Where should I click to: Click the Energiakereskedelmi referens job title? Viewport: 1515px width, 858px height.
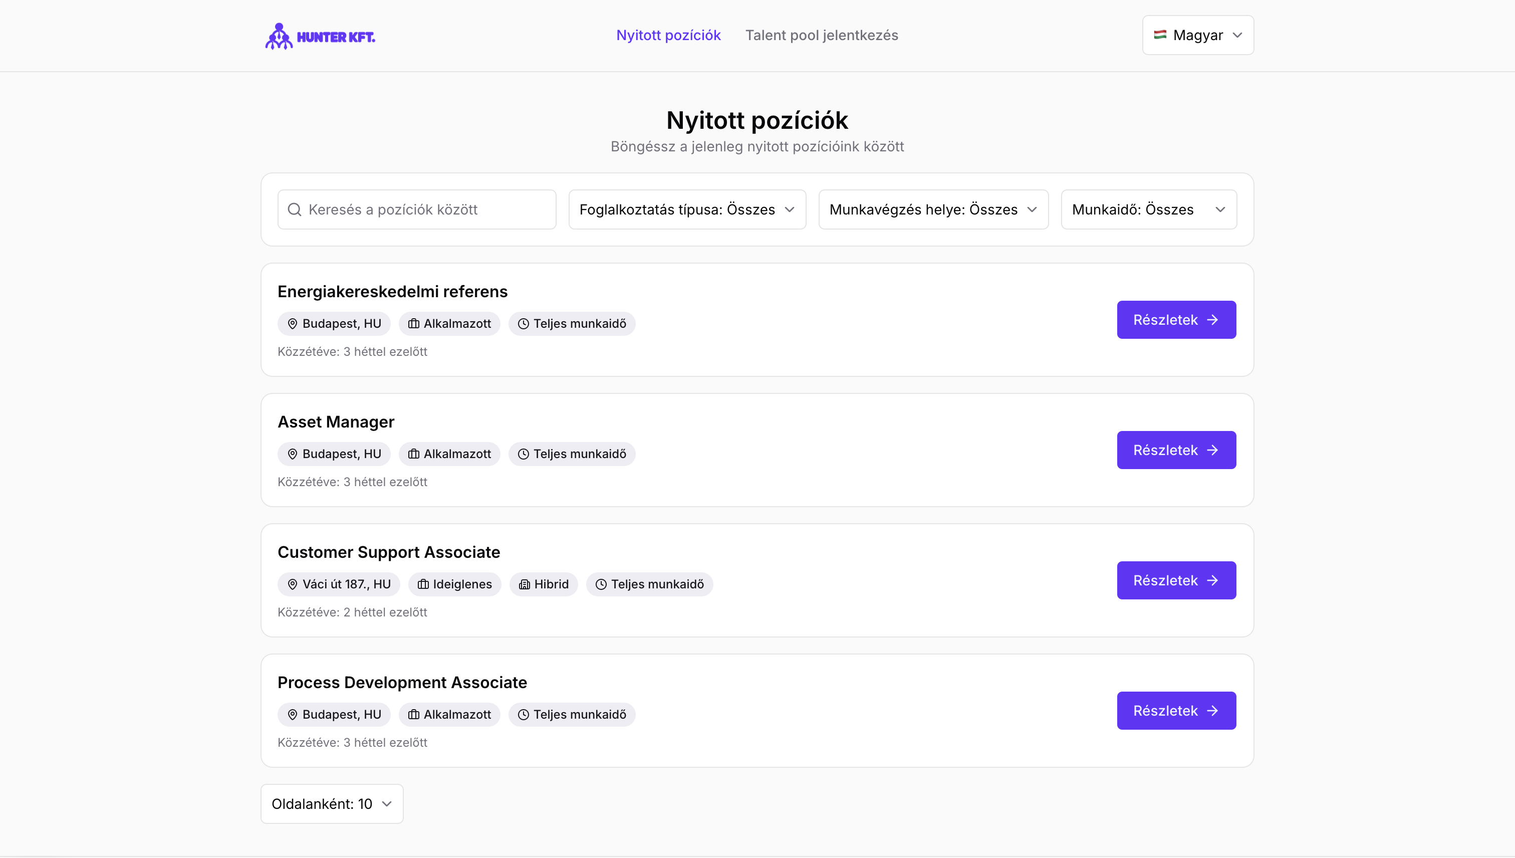392,291
